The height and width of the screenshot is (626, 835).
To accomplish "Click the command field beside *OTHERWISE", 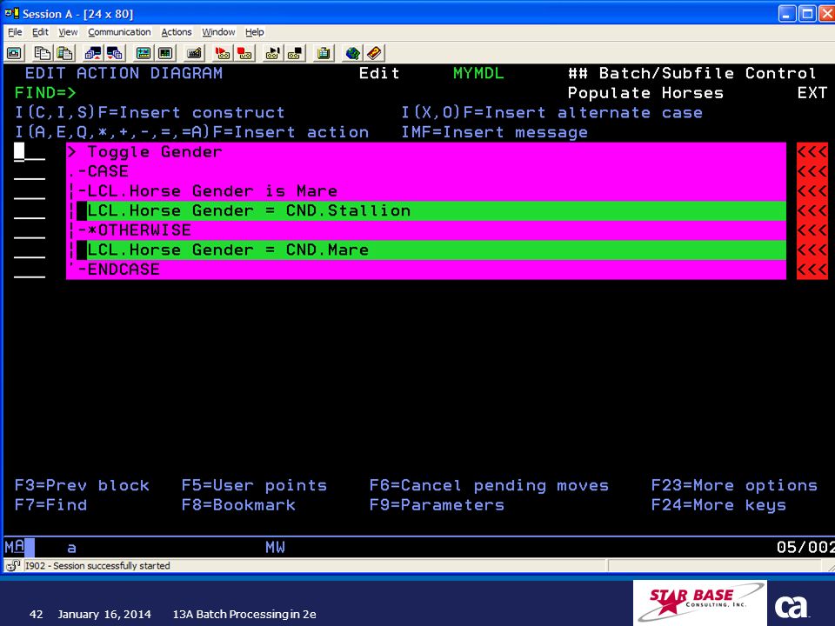I will point(30,230).
